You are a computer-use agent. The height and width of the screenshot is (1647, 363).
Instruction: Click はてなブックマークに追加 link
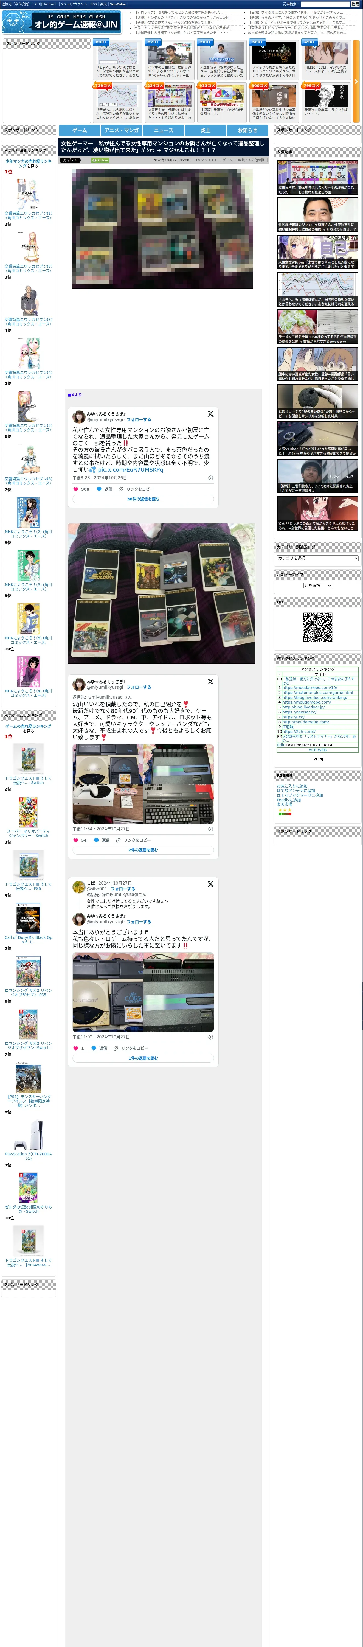[300, 796]
